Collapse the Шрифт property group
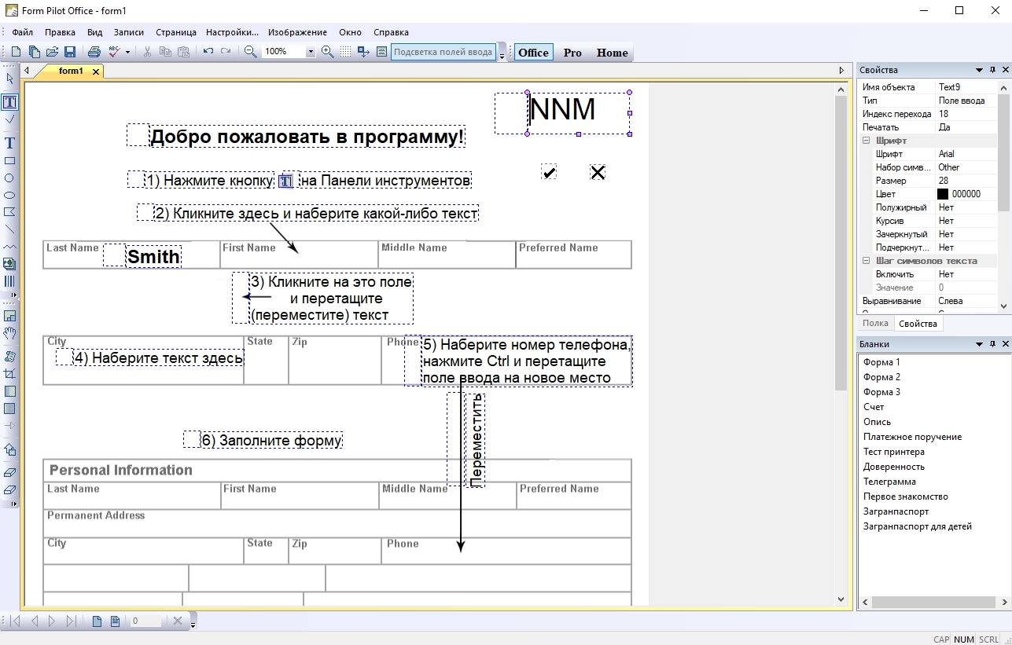This screenshot has height=645, width=1012. point(866,141)
